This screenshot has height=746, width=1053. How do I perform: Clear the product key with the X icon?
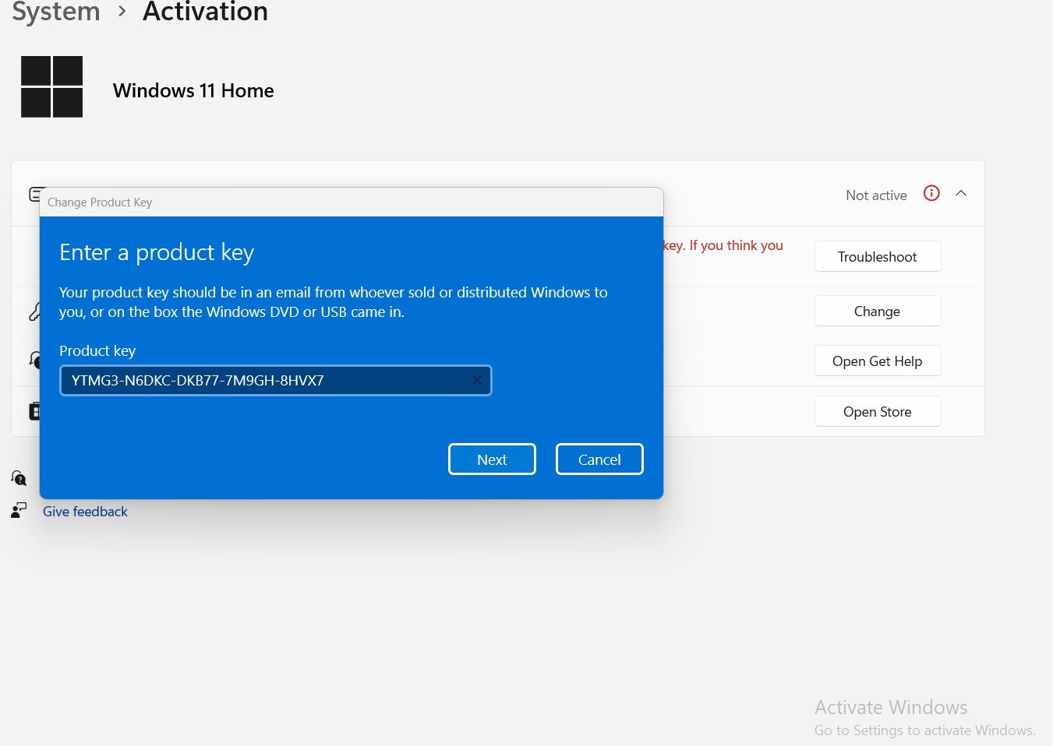[x=477, y=380]
